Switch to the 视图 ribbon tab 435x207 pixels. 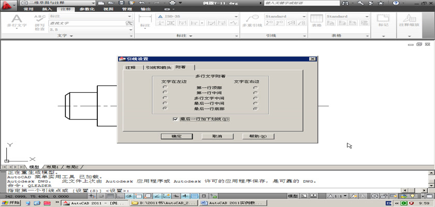108,9
